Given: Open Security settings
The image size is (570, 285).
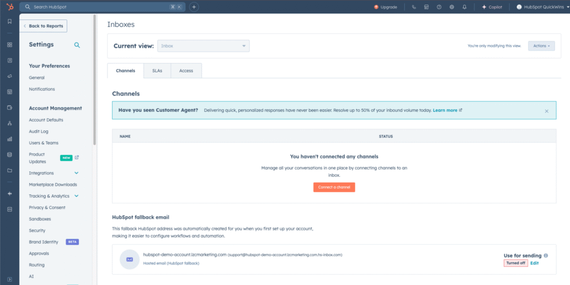Looking at the screenshot, I should point(37,230).
